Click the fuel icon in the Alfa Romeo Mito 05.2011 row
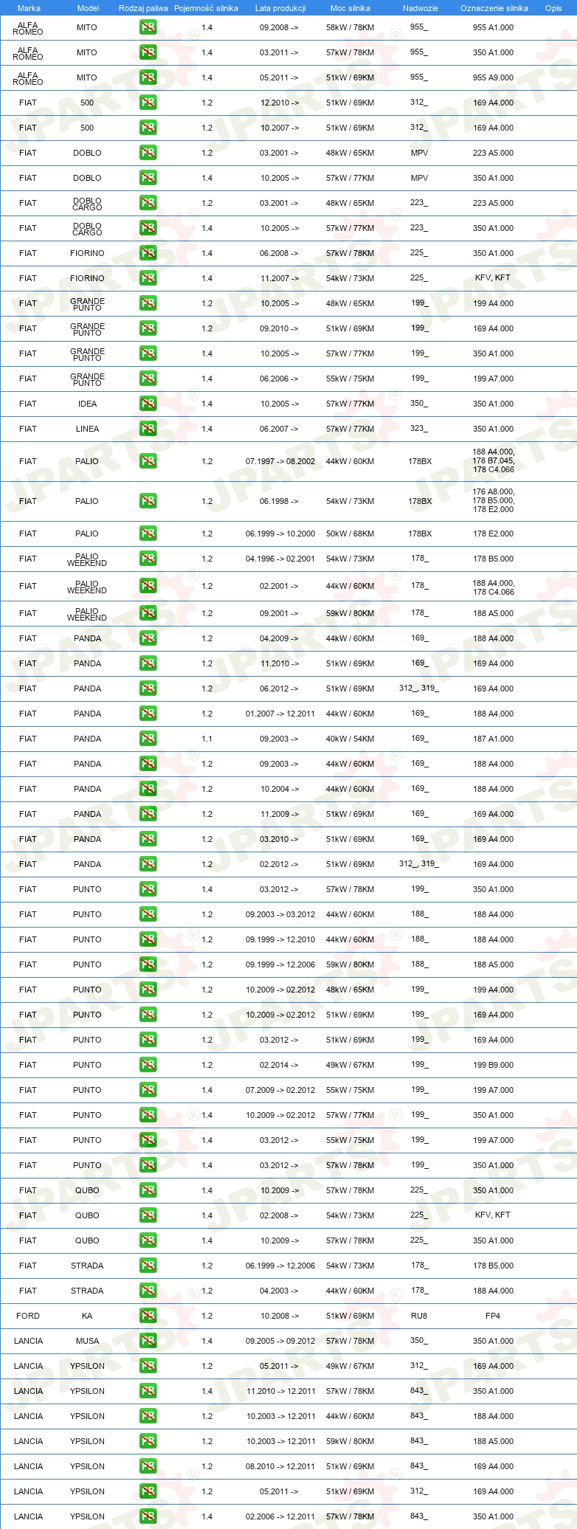577x1529 pixels. 148,77
